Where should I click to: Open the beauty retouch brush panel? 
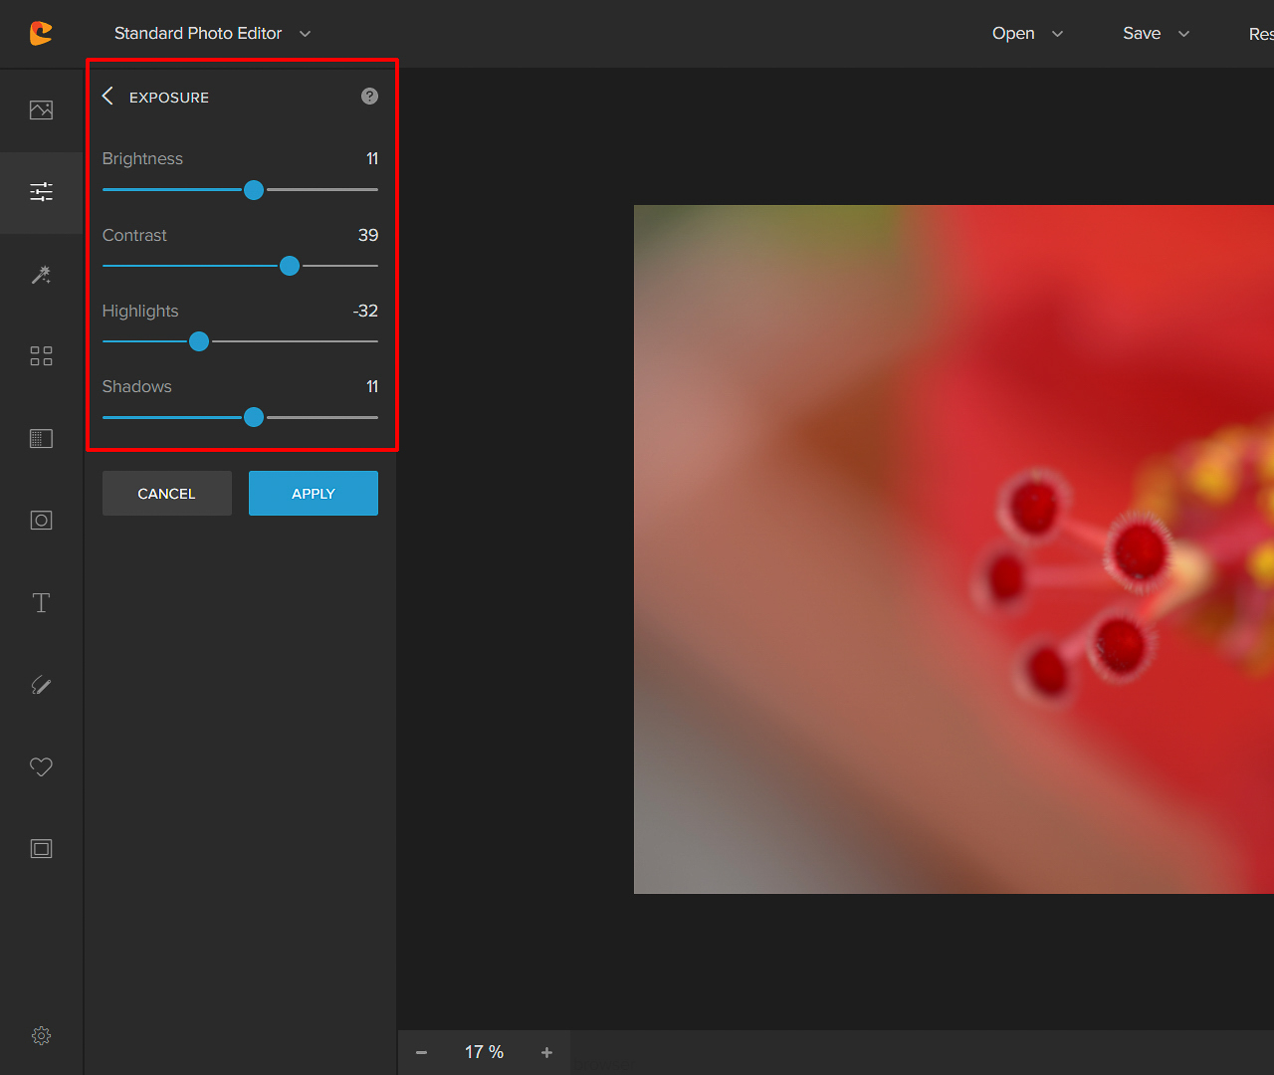coord(41,684)
